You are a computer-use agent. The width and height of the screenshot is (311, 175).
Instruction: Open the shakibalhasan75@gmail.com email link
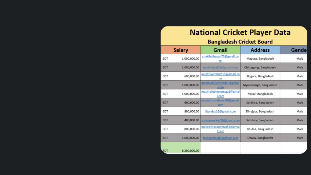pyautogui.click(x=220, y=58)
